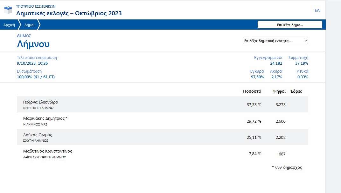Select candidate Γεώργα Ελεονώρα row

(41, 102)
